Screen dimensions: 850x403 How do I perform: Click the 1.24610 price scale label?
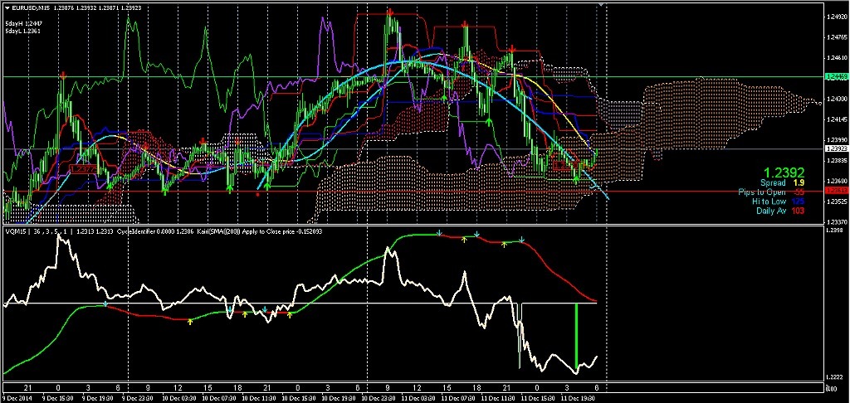pyautogui.click(x=835, y=57)
